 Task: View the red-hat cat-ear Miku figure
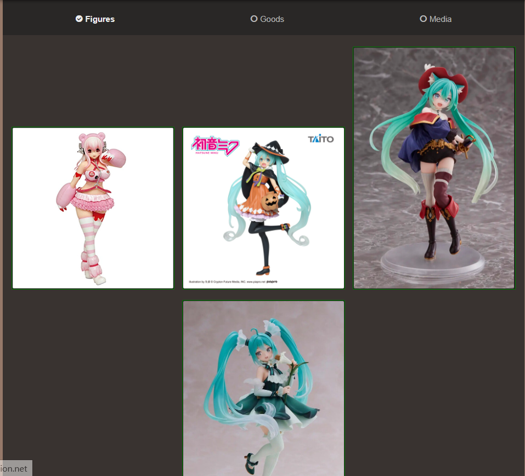[434, 168]
